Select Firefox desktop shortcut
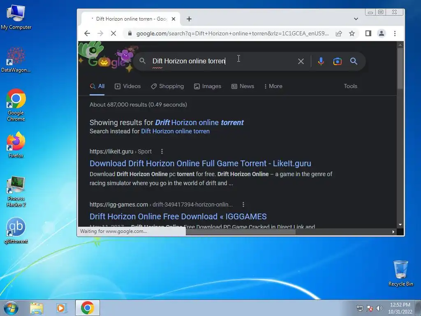This screenshot has width=421, height=316. click(16, 145)
